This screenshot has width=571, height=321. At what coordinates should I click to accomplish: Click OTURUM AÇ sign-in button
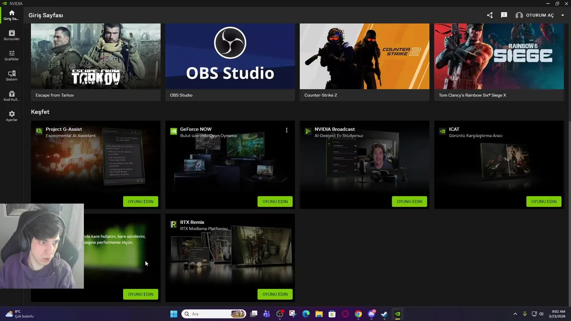click(540, 15)
